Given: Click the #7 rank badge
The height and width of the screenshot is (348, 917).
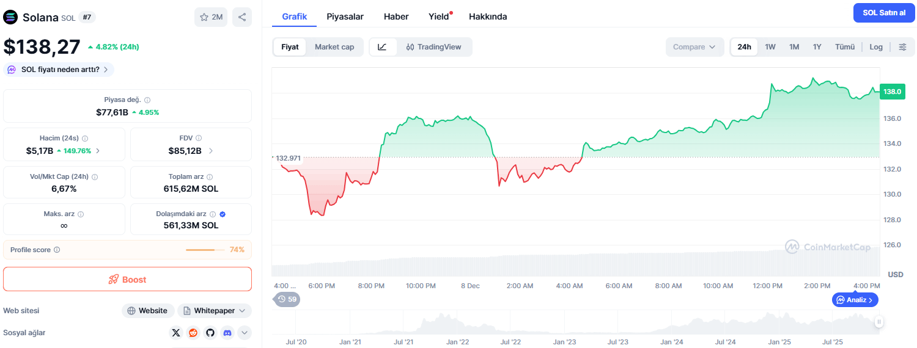Looking at the screenshot, I should click(87, 17).
